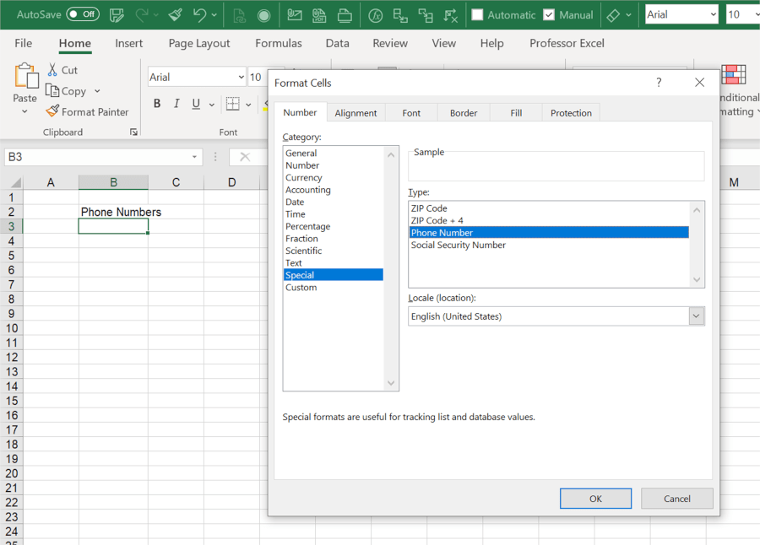Image resolution: width=760 pixels, height=545 pixels.
Task: Uncheck the Automatic checkbox
Action: tap(478, 14)
